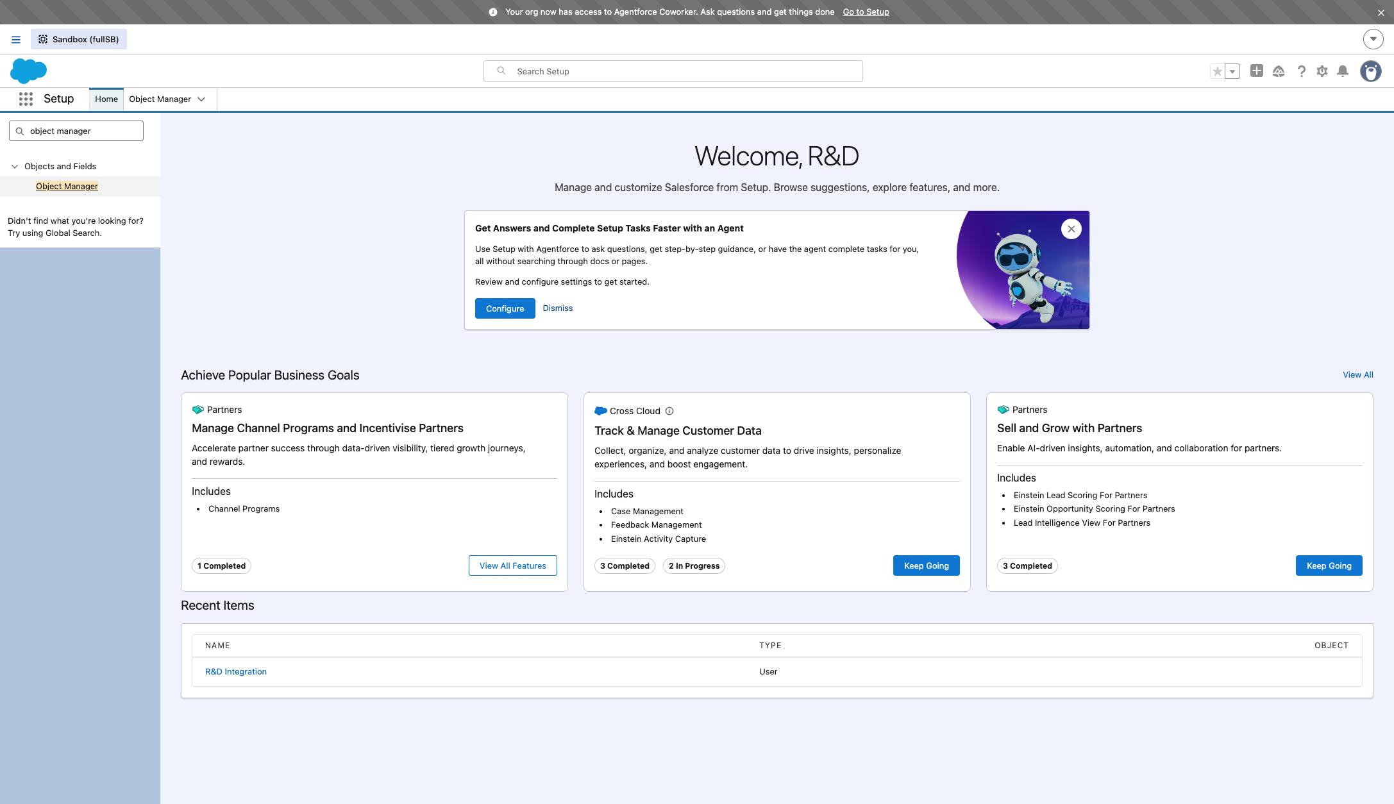The image size is (1394, 804).
Task: Switch to the Object Manager tab
Action: click(160, 99)
